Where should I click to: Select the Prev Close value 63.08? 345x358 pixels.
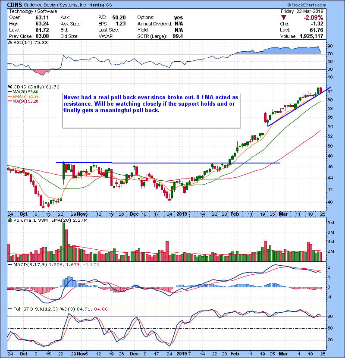[x=42, y=36]
